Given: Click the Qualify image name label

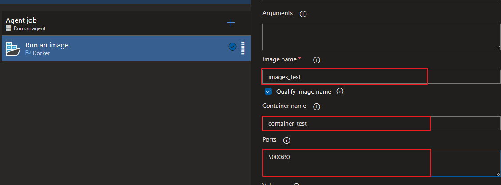Looking at the screenshot, I should tap(303, 92).
